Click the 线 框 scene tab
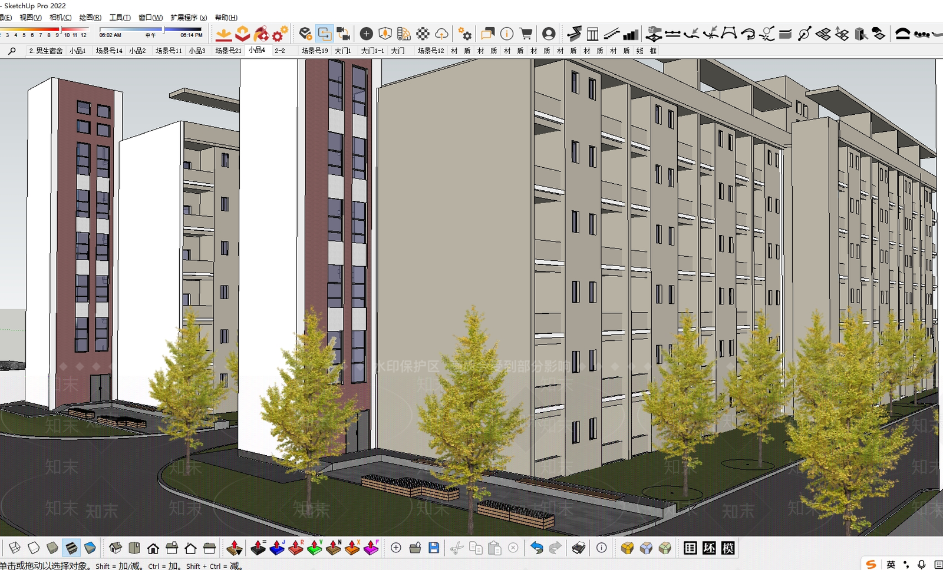943x570 pixels. 647,51
